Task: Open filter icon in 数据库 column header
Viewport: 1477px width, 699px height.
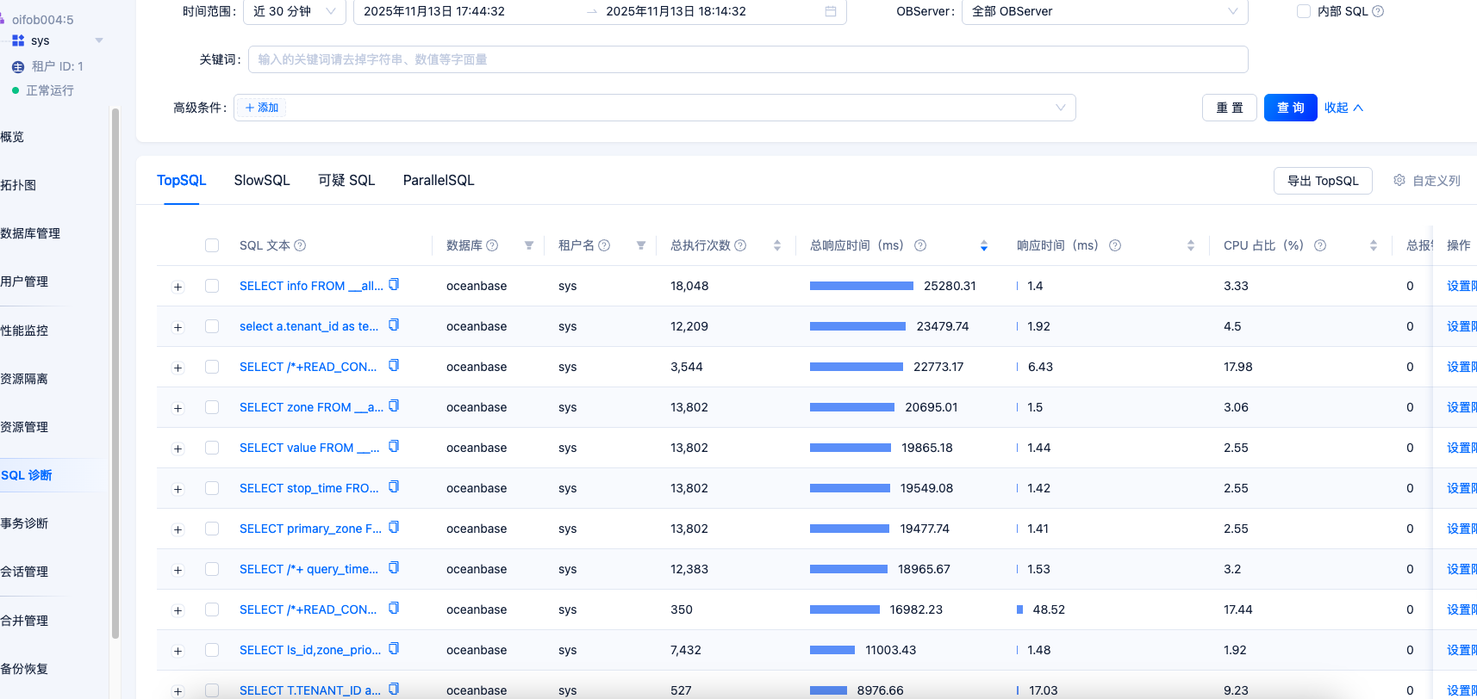Action: [x=529, y=245]
